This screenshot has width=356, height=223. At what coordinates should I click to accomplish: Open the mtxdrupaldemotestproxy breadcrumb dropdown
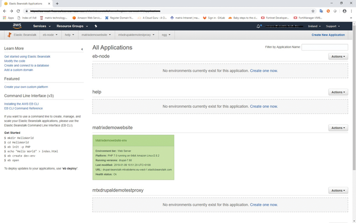[136, 35]
